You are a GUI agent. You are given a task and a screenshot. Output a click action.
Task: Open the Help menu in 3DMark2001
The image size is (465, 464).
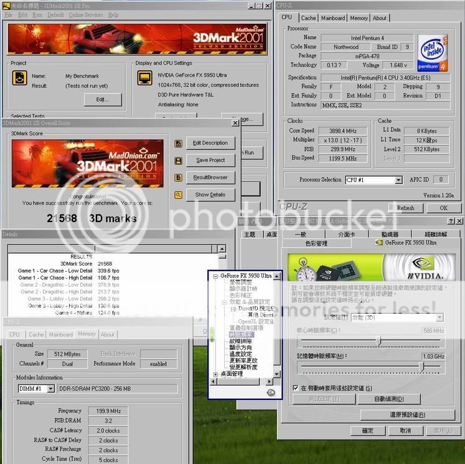(x=113, y=15)
